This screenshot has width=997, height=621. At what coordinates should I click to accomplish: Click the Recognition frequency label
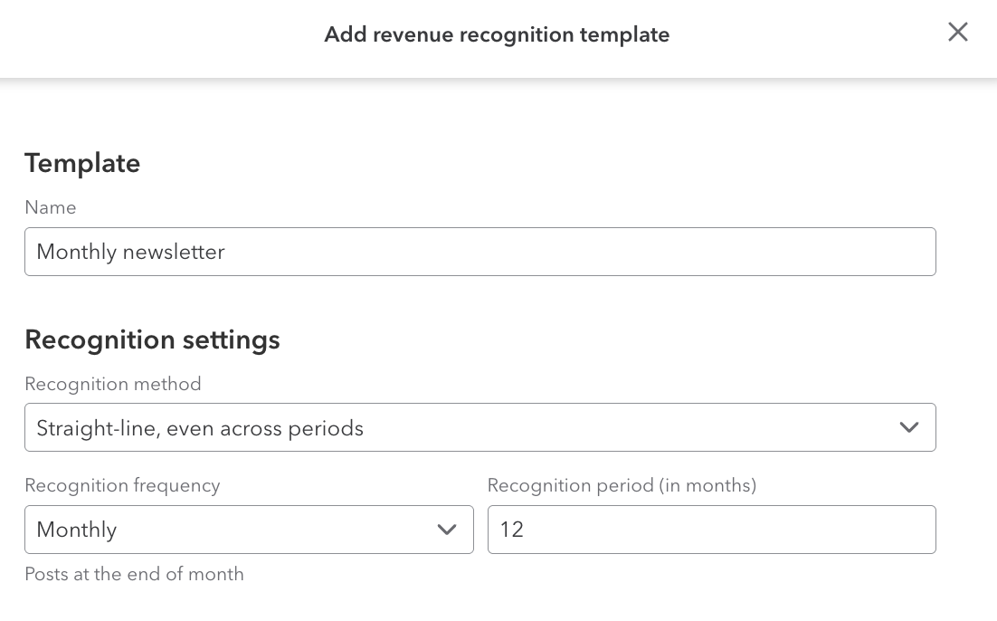coord(122,485)
